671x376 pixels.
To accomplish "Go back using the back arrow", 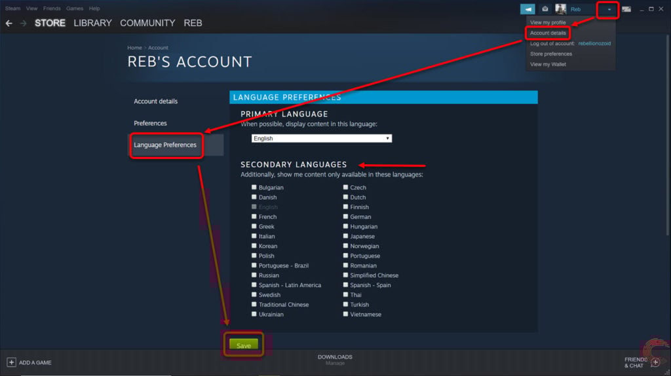I will pyautogui.click(x=9, y=23).
